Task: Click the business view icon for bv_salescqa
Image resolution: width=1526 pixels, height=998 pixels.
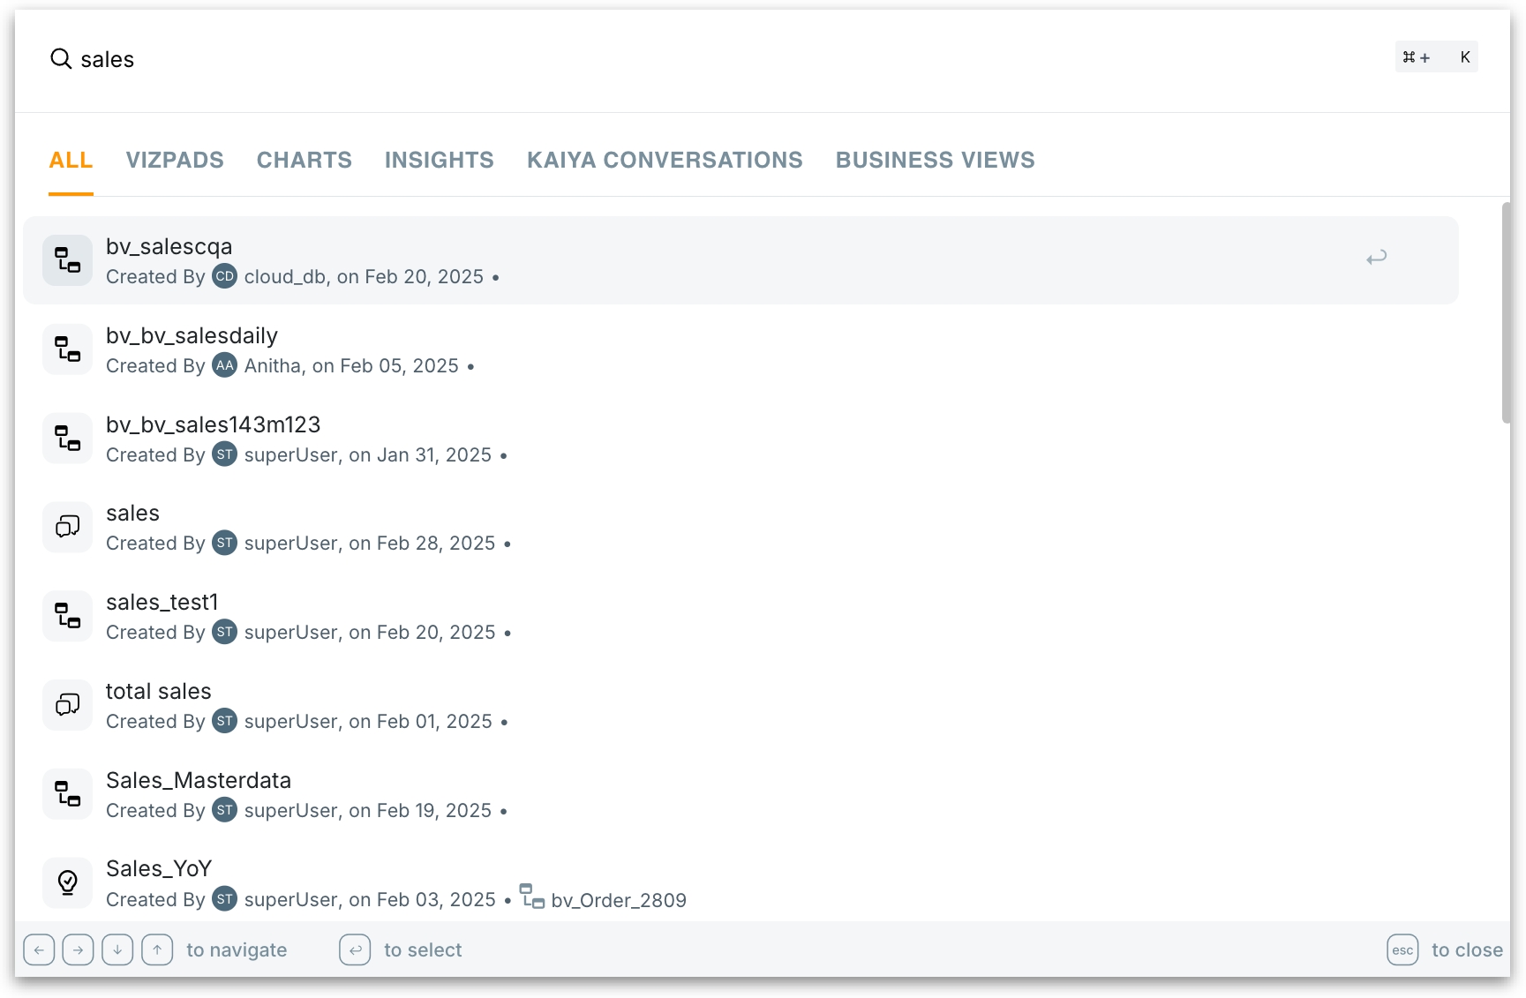Action: point(68,260)
